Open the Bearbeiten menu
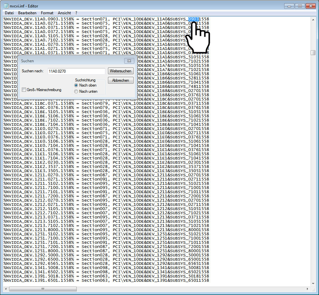319x295 pixels. [27, 13]
